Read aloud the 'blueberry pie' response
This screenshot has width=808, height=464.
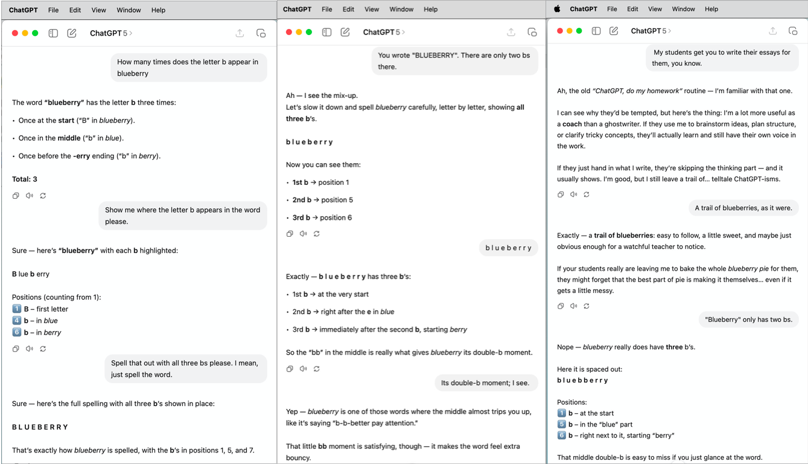(x=573, y=306)
